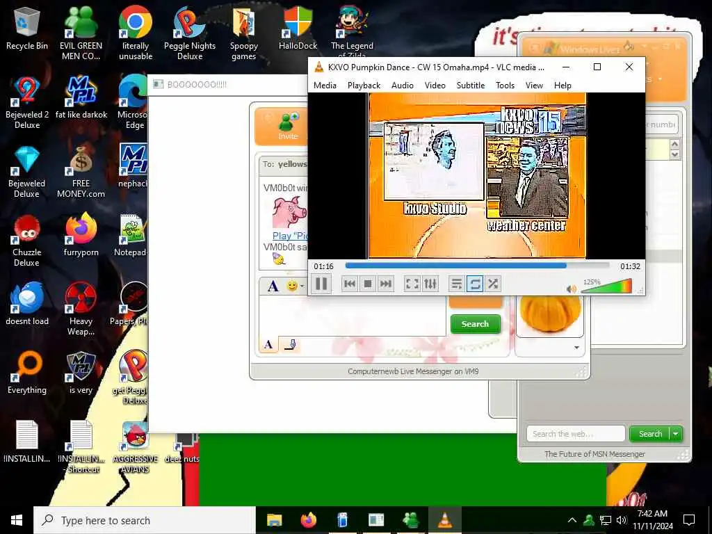Screen dimensions: 712x534
Task: Select text mode A below message box
Action: pyautogui.click(x=268, y=345)
